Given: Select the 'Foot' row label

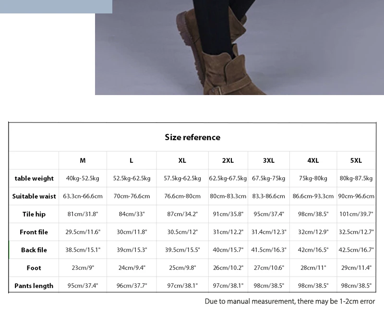Looking at the screenshot, I should coord(34,268).
